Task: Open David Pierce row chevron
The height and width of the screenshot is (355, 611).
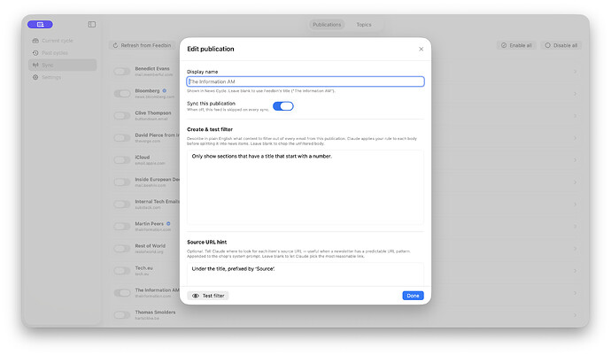Action: coord(576,138)
